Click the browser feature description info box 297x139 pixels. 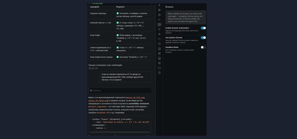click(x=186, y=17)
